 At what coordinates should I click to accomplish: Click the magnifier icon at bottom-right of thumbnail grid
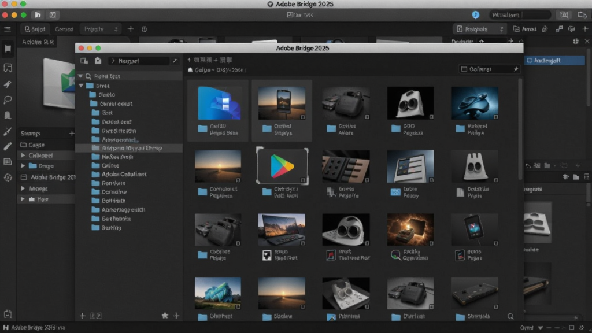pos(510,316)
